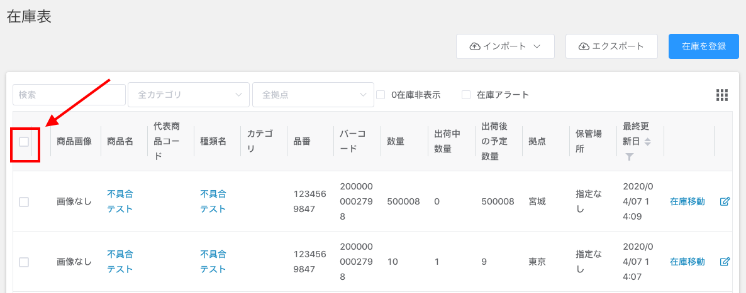Image resolution: width=746 pixels, height=293 pixels.
Task: Open 不具合テスト product name in 東京 row
Action: pos(120,261)
